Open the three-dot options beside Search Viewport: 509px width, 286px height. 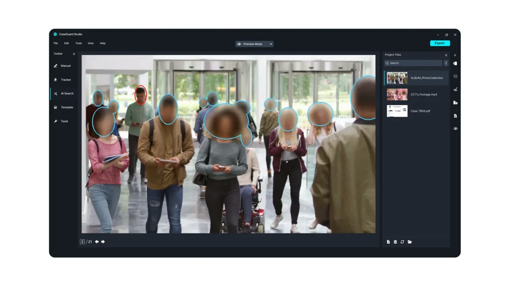(x=446, y=63)
